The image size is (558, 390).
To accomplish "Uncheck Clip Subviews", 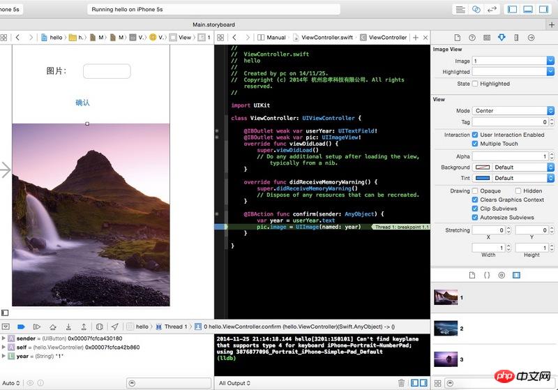I will (x=475, y=209).
